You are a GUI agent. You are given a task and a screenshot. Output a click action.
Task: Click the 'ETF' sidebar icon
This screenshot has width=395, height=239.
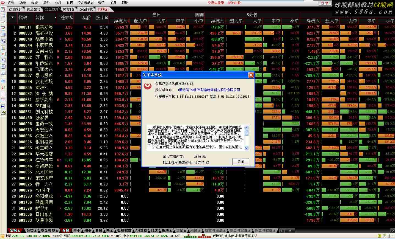(3, 100)
